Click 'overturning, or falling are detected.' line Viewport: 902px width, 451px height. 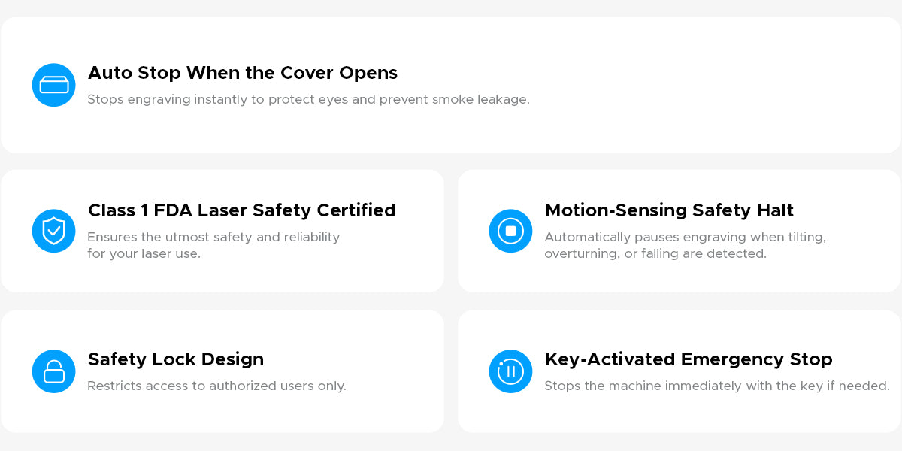point(655,254)
